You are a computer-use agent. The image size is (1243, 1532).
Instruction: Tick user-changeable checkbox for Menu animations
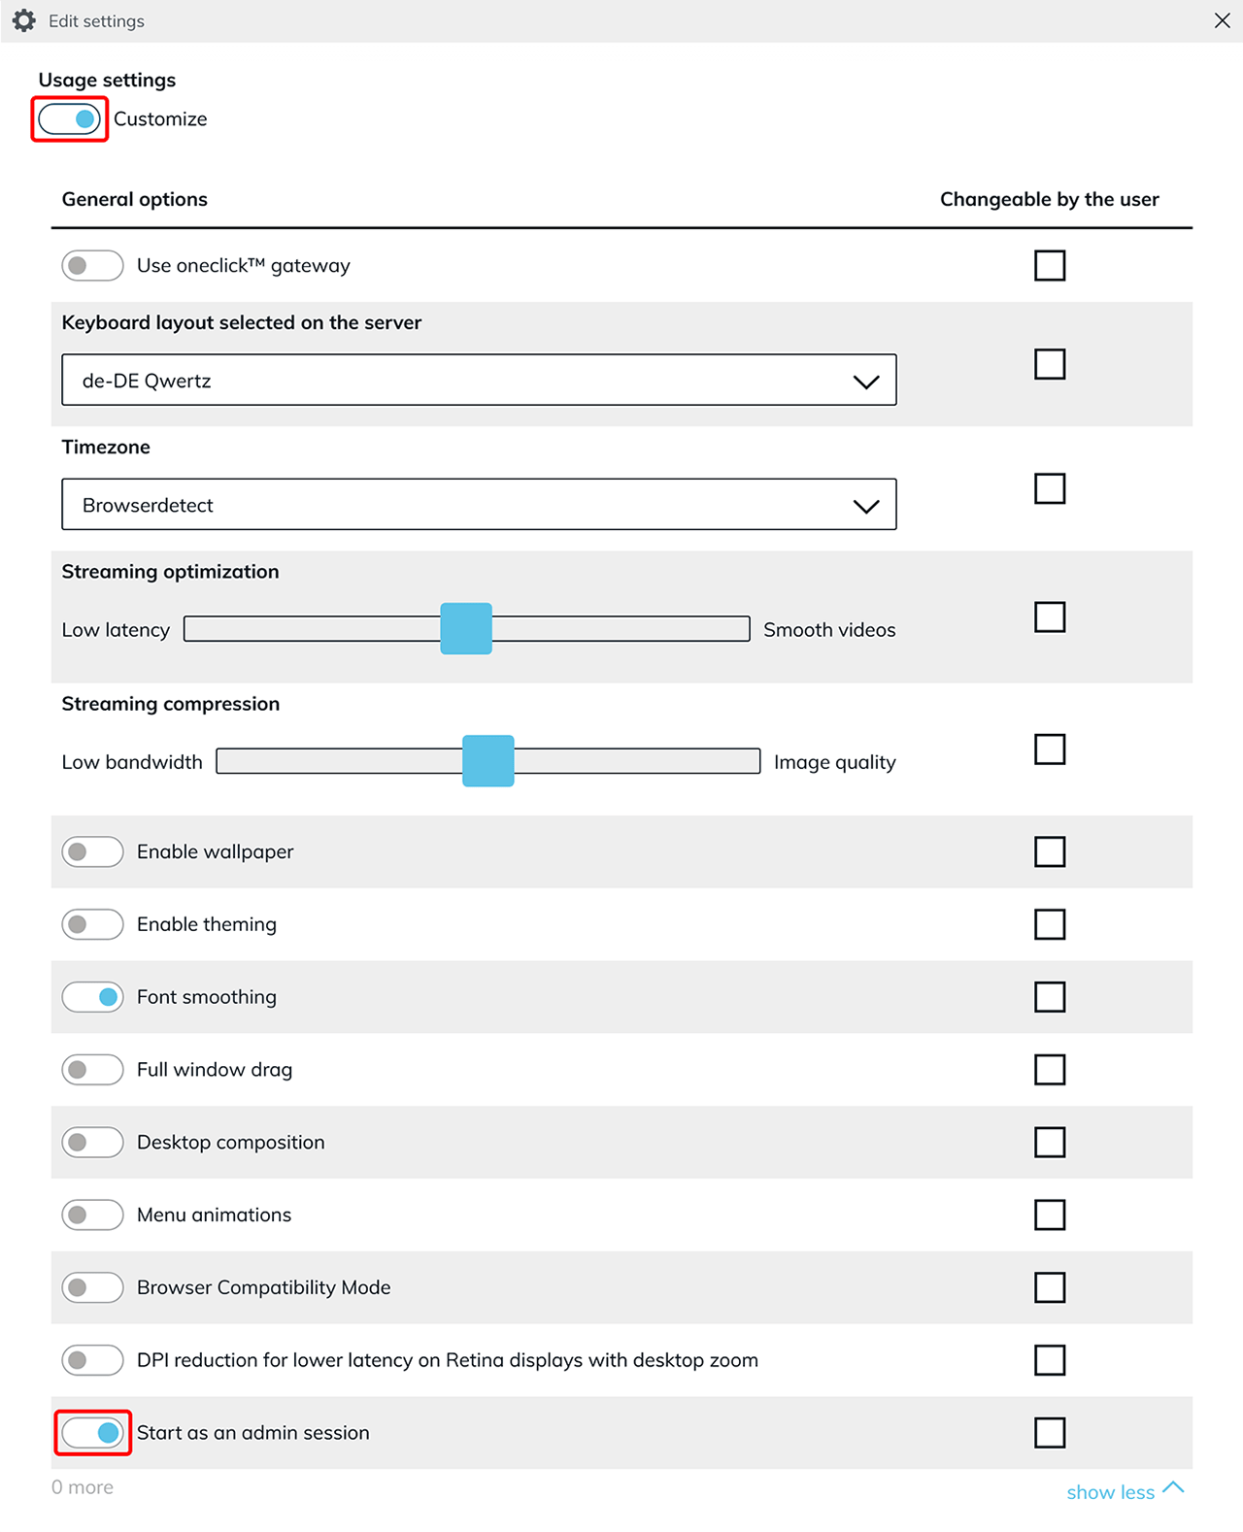pos(1050,1215)
